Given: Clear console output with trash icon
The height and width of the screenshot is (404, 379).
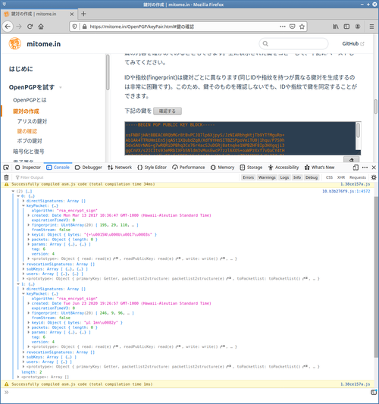Looking at the screenshot, I should [x=6, y=177].
